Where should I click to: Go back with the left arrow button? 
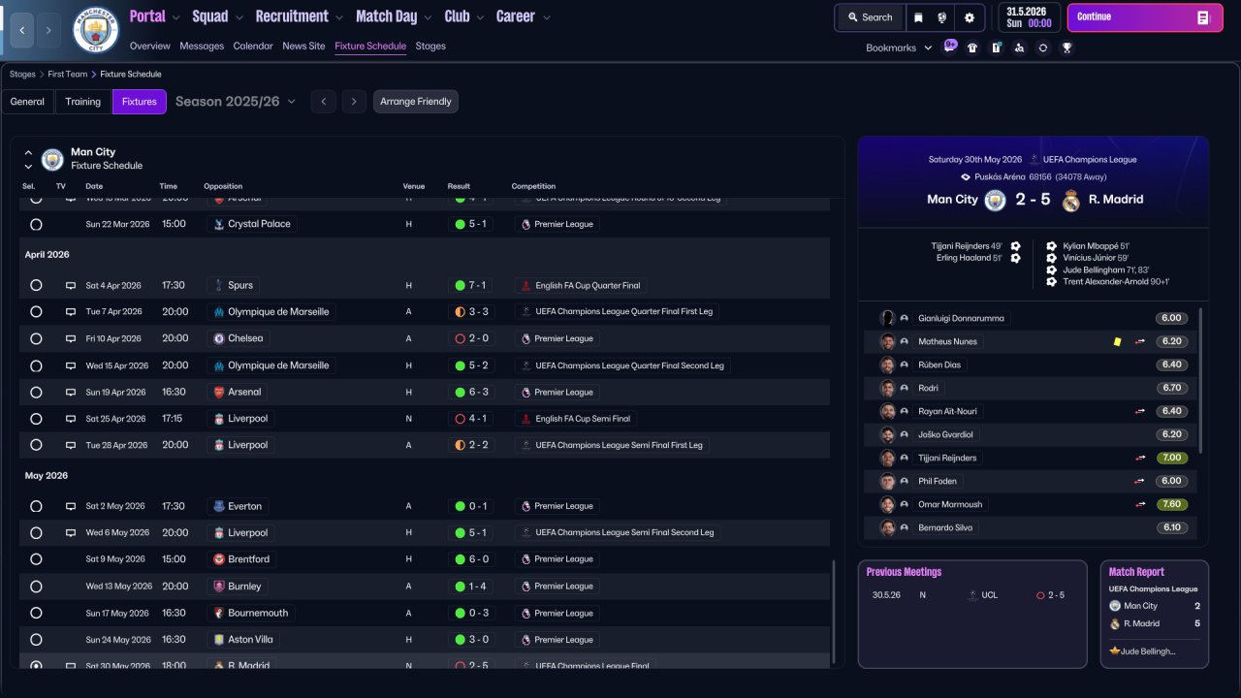(21, 30)
